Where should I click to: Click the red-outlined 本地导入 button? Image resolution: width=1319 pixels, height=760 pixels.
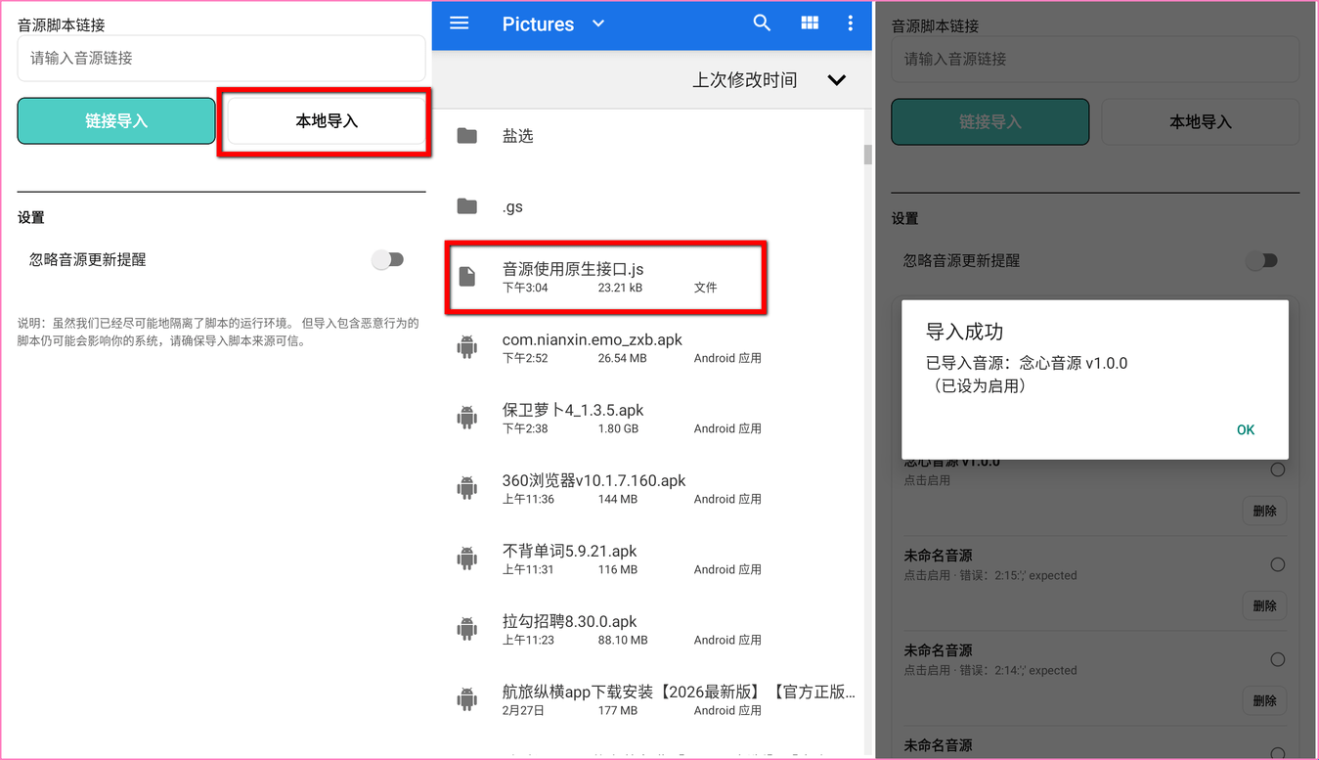(x=326, y=121)
